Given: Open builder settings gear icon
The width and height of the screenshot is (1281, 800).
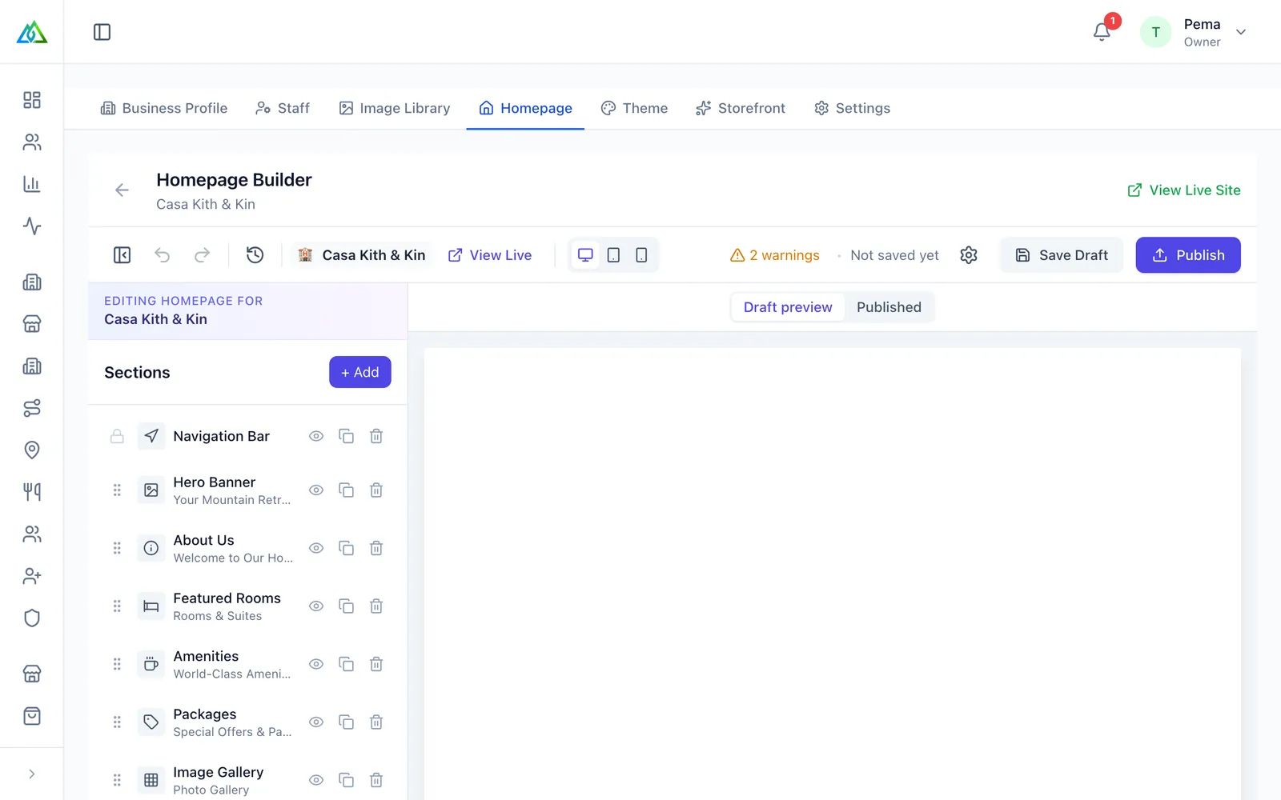Looking at the screenshot, I should pyautogui.click(x=969, y=255).
